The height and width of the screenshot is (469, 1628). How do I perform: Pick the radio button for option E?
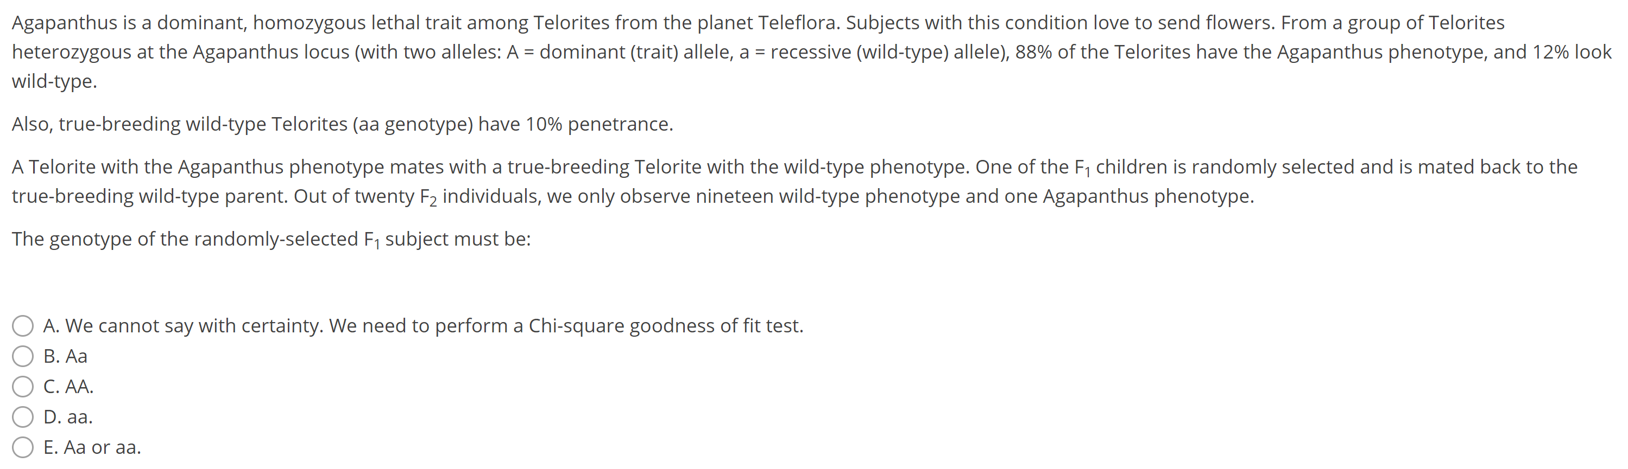(x=23, y=447)
